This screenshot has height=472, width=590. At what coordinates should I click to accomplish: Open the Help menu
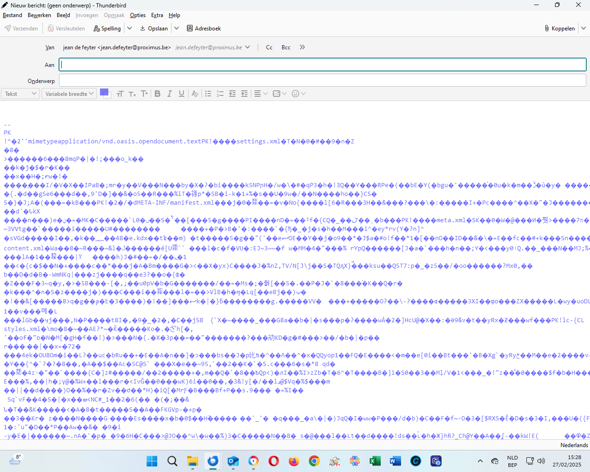click(174, 15)
